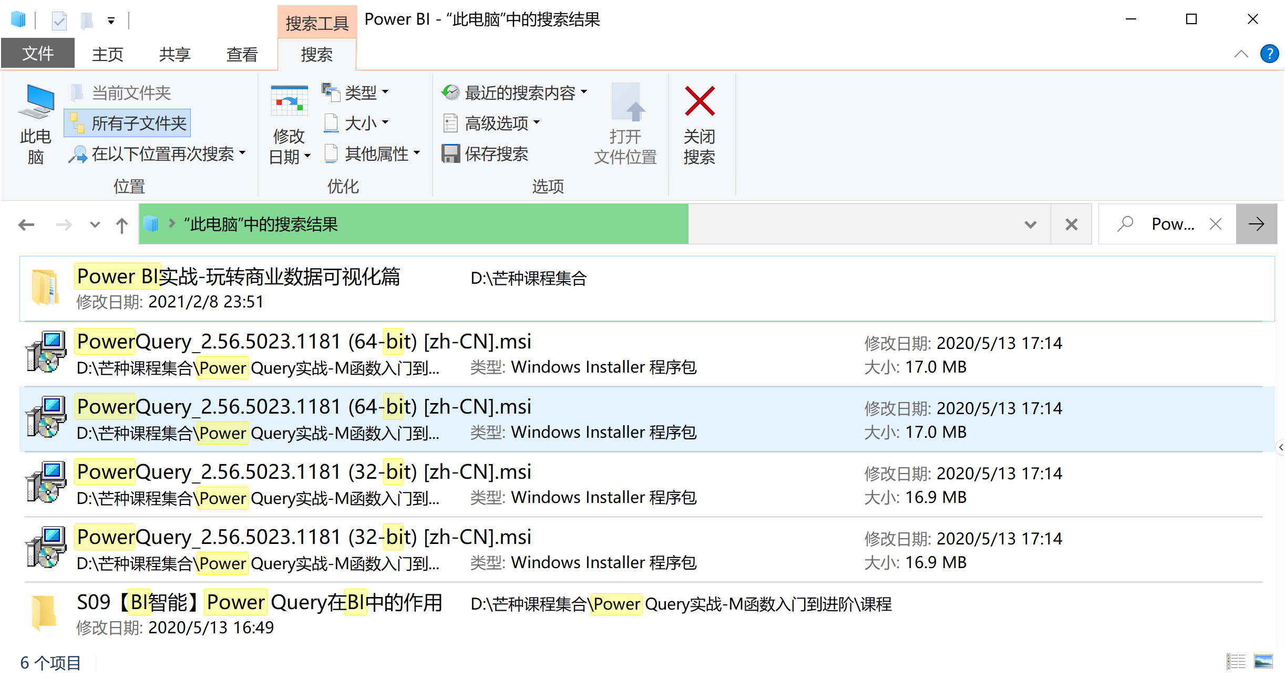Viewport: 1285px width, 679px height.
Task: Click Save search (保存搜索) button
Action: (x=485, y=153)
